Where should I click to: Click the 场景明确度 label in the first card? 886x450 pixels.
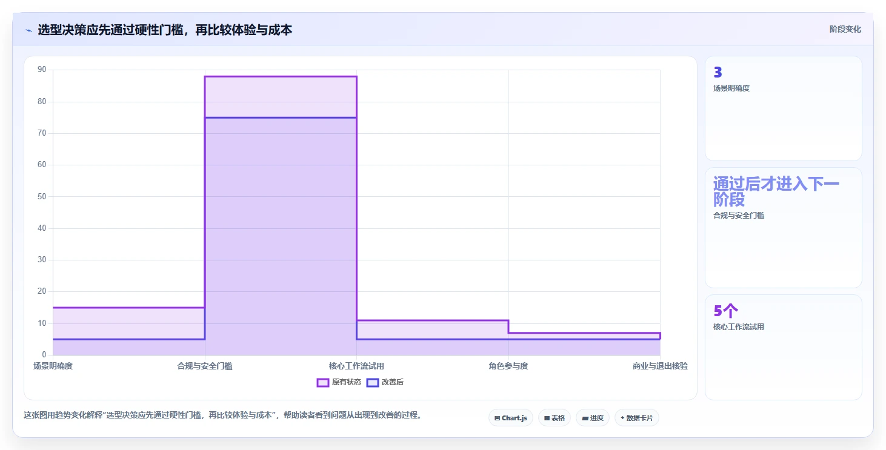click(x=731, y=88)
